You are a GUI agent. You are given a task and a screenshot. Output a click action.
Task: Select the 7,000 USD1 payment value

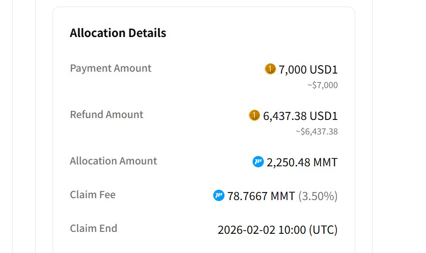[308, 70]
